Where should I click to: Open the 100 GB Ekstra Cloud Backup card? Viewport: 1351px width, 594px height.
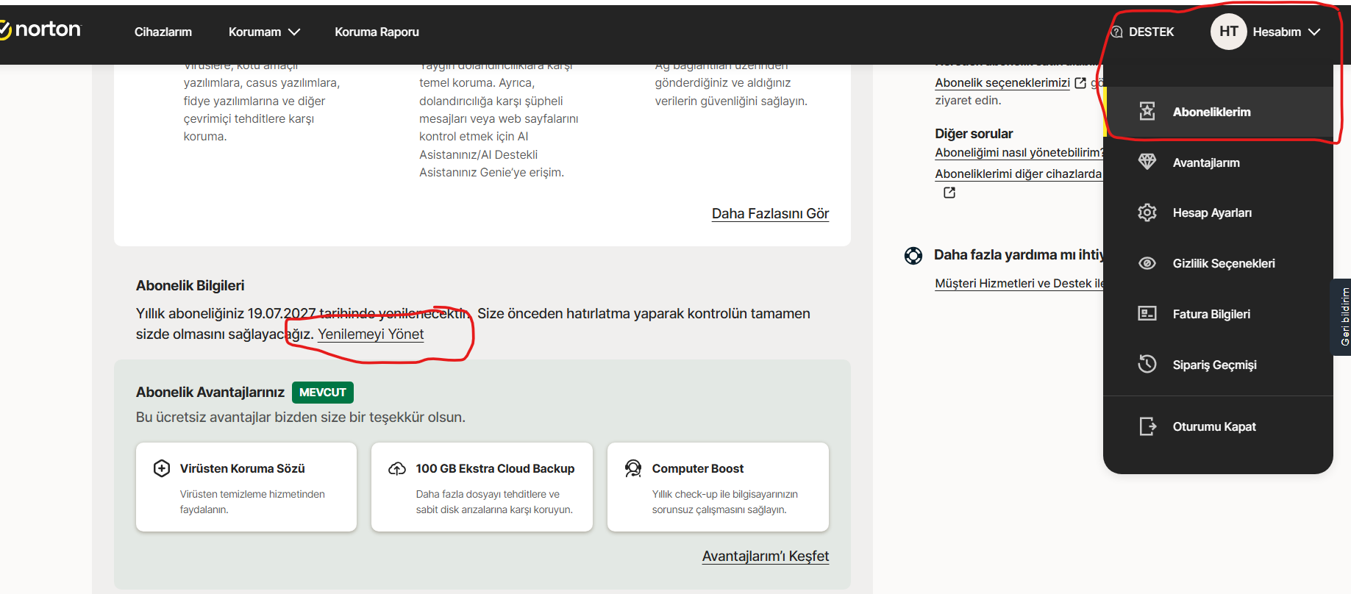482,487
